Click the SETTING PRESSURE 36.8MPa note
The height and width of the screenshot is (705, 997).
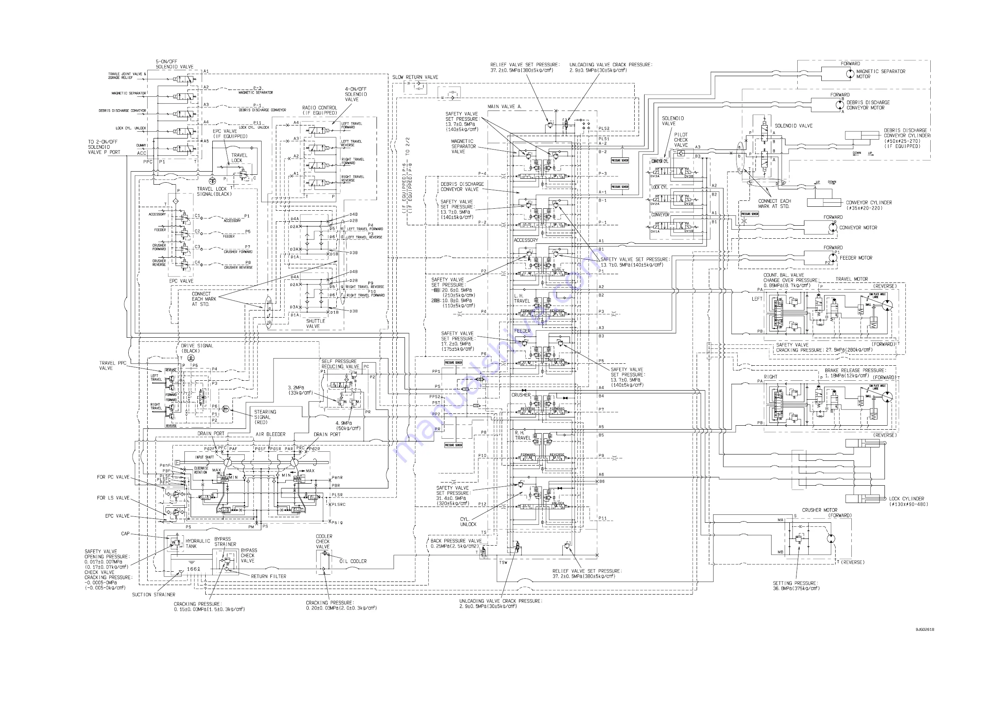point(796,585)
